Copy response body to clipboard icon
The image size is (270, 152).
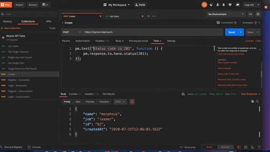tap(252, 101)
